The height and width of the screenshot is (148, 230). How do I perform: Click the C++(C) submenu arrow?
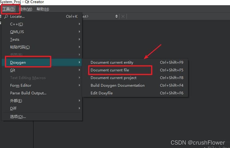(x=79, y=24)
